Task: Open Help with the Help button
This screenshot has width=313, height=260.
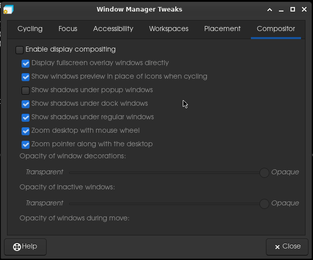Action: click(26, 247)
